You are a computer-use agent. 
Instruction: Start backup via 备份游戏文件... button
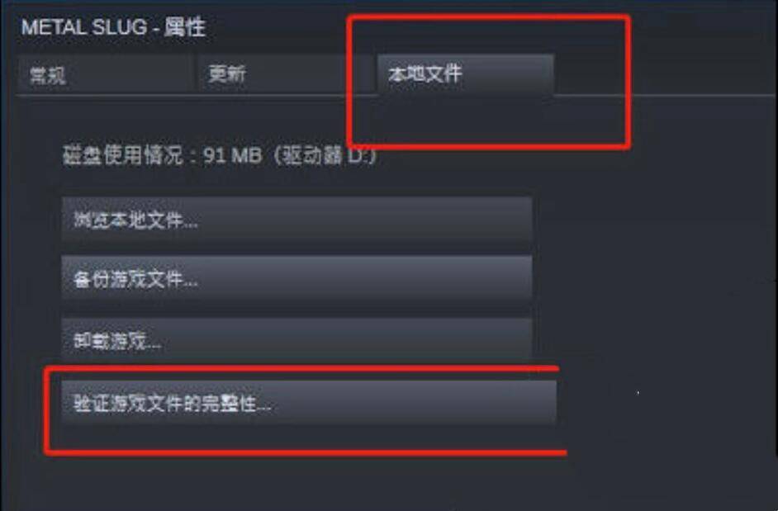[296, 279]
